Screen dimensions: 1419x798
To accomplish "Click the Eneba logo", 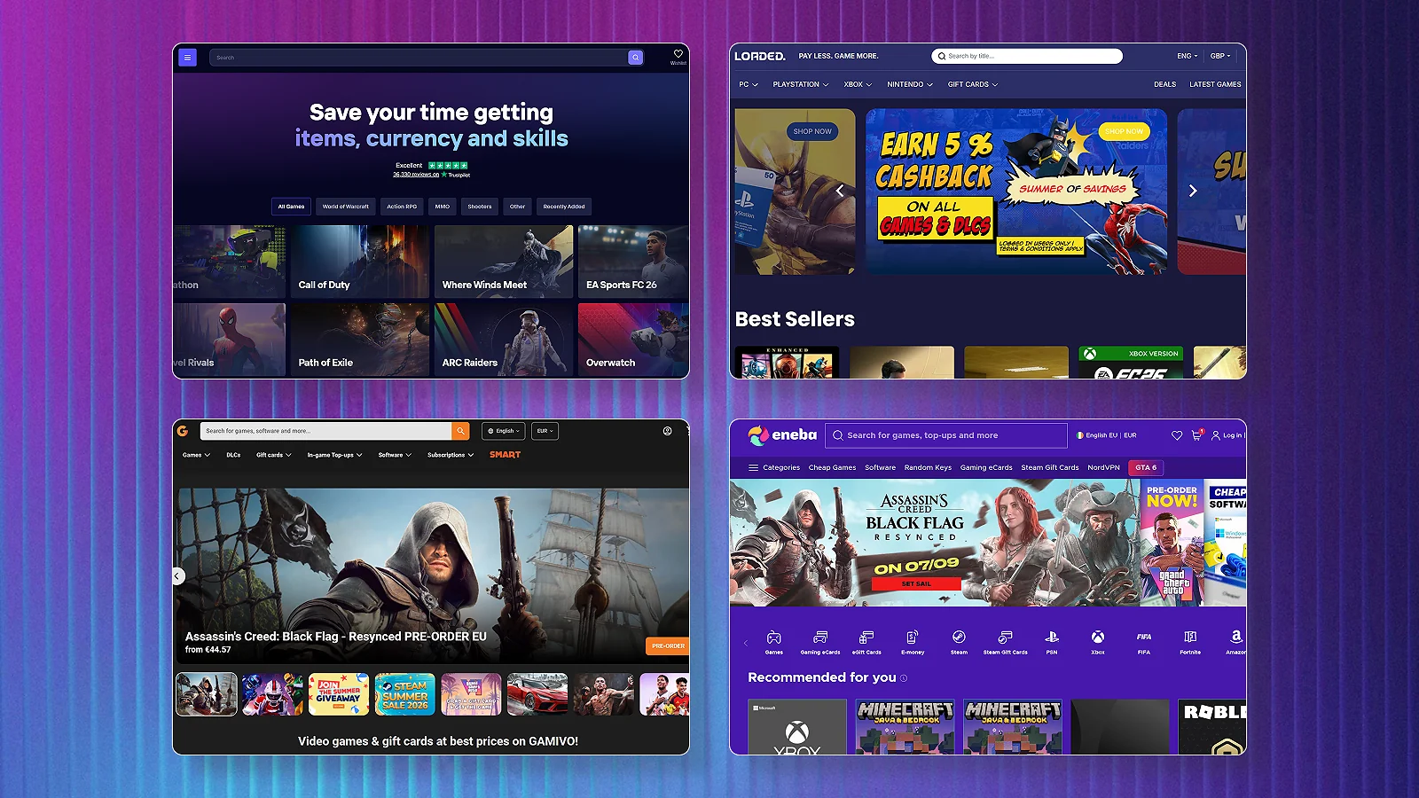I will click(x=782, y=435).
